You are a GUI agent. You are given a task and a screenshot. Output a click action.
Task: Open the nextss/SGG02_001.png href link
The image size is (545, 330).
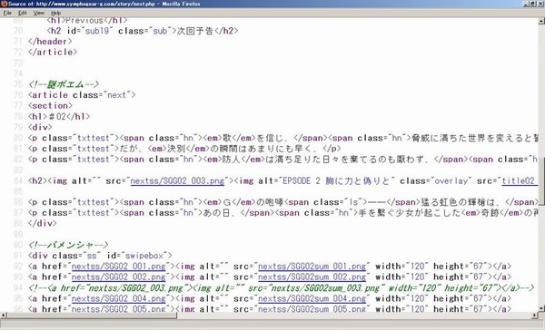(118, 267)
